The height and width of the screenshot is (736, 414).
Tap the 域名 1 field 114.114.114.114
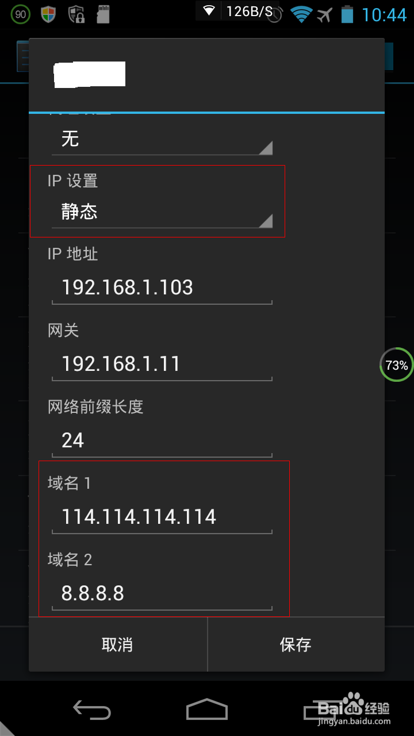[162, 517]
